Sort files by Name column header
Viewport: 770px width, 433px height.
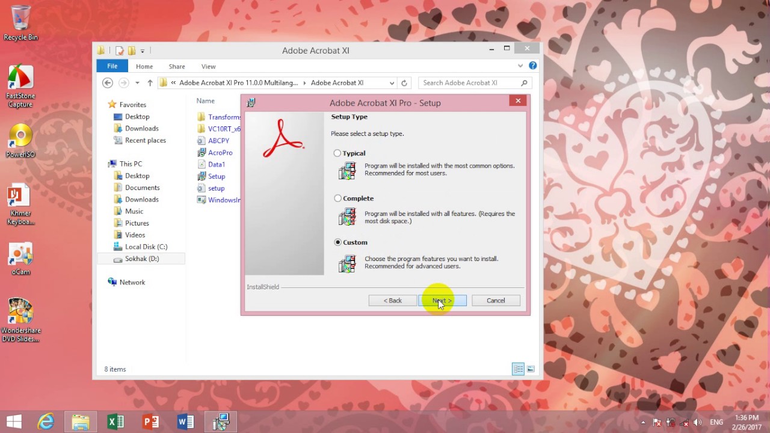pos(206,101)
